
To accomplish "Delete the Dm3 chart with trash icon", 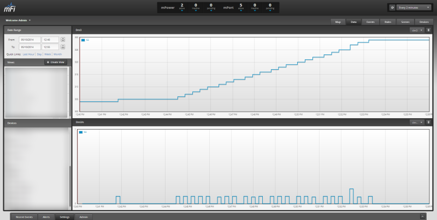I will (429, 30).
